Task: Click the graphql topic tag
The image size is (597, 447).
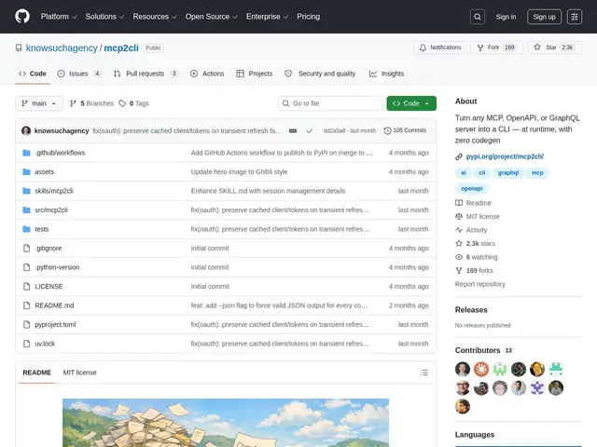Action: (507, 173)
